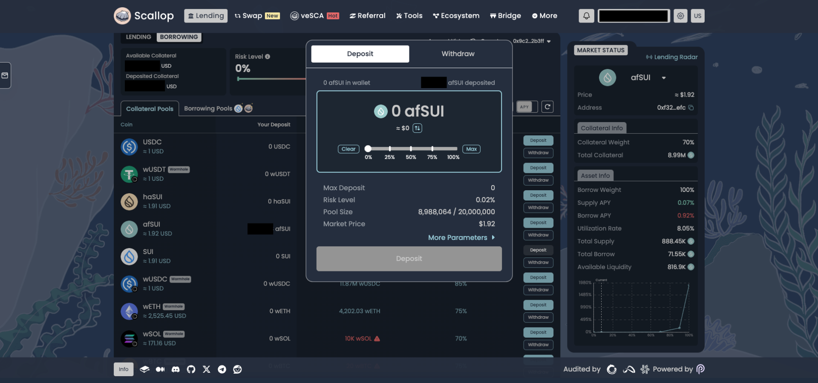Click the Info button in footer
The height and width of the screenshot is (383, 818).
[x=124, y=369]
